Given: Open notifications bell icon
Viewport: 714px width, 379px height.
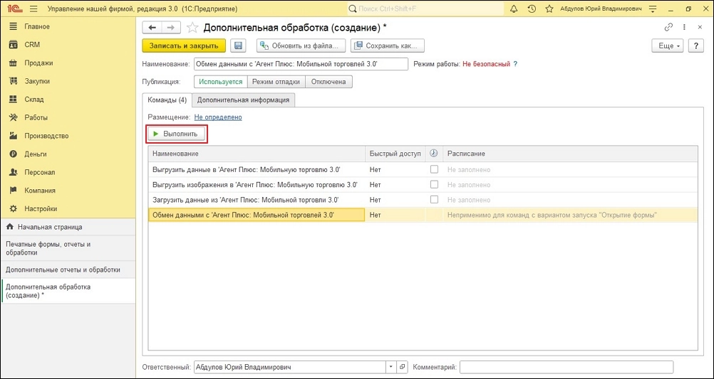Looking at the screenshot, I should point(514,9).
